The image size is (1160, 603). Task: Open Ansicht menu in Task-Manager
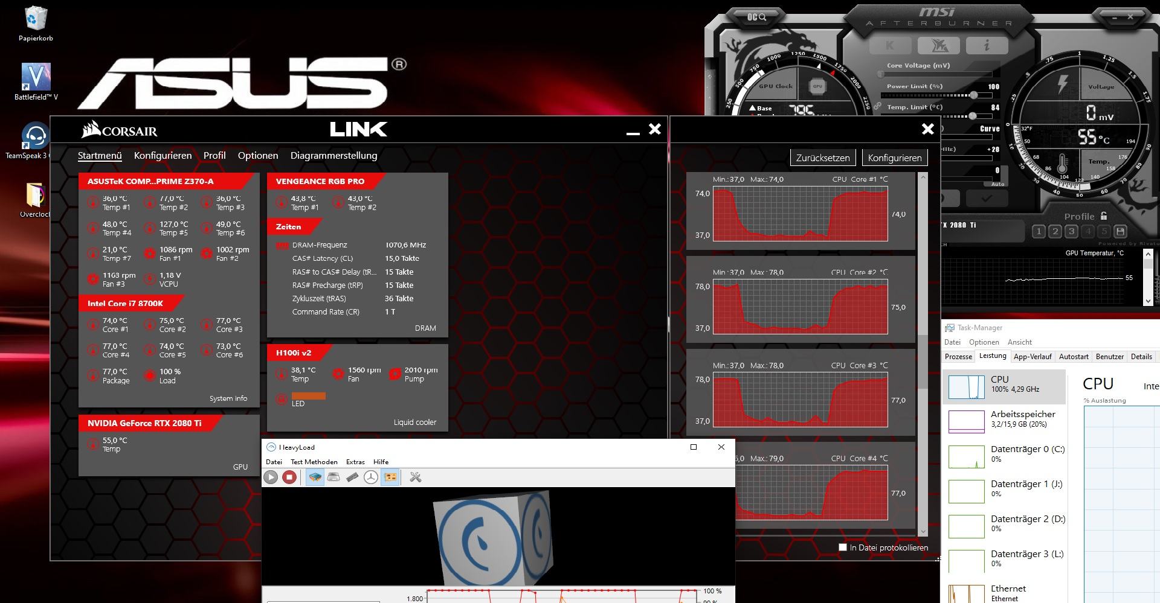pyautogui.click(x=1020, y=342)
